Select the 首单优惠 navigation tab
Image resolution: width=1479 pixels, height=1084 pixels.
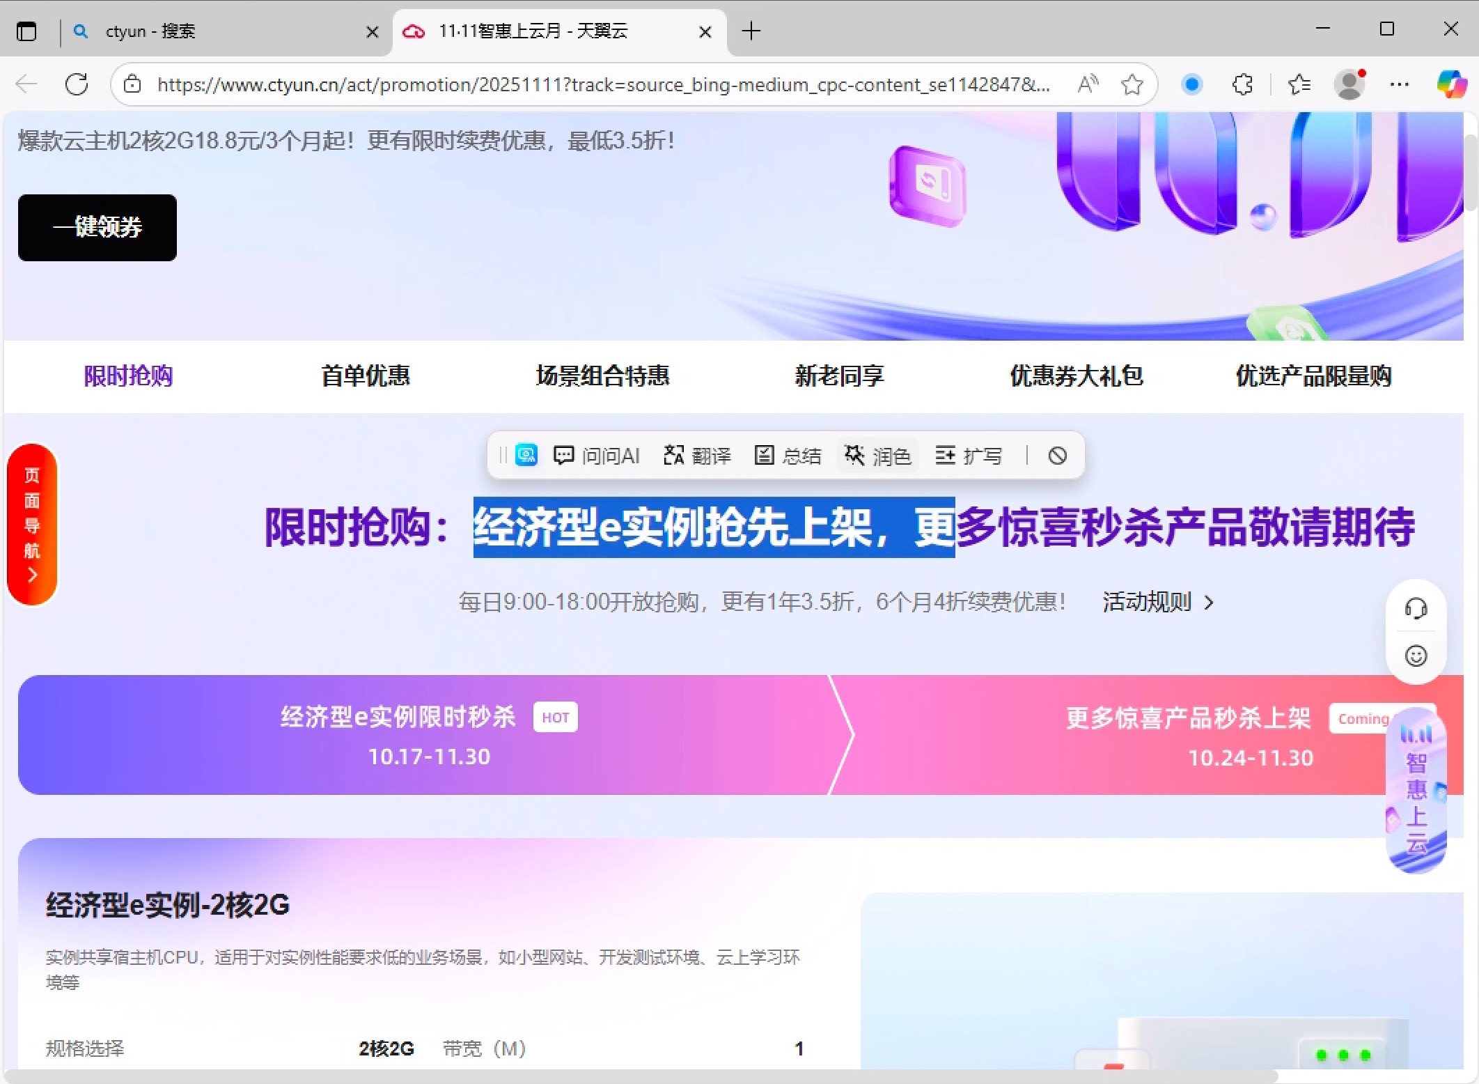[x=366, y=376]
